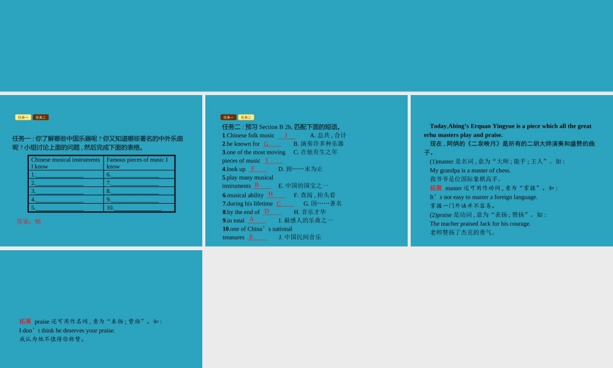Open the bottom slide about praise as a noun
The height and width of the screenshot is (368, 613).
coord(101,309)
